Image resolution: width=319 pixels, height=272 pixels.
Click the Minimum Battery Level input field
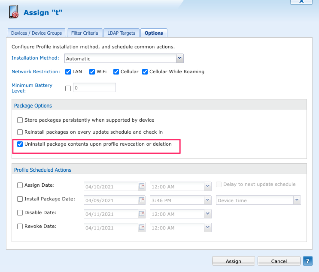pyautogui.click(x=94, y=88)
